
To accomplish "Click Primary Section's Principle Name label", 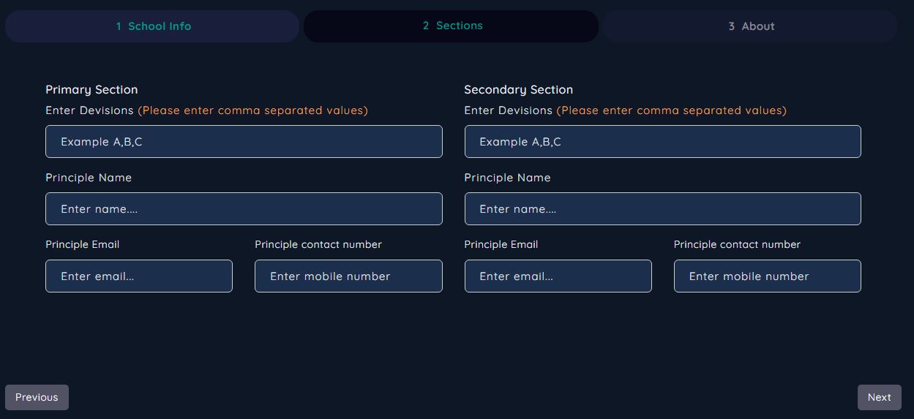I will point(89,178).
